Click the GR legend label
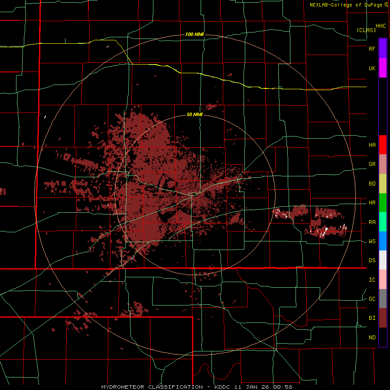390x390 pixels. pos(372,164)
